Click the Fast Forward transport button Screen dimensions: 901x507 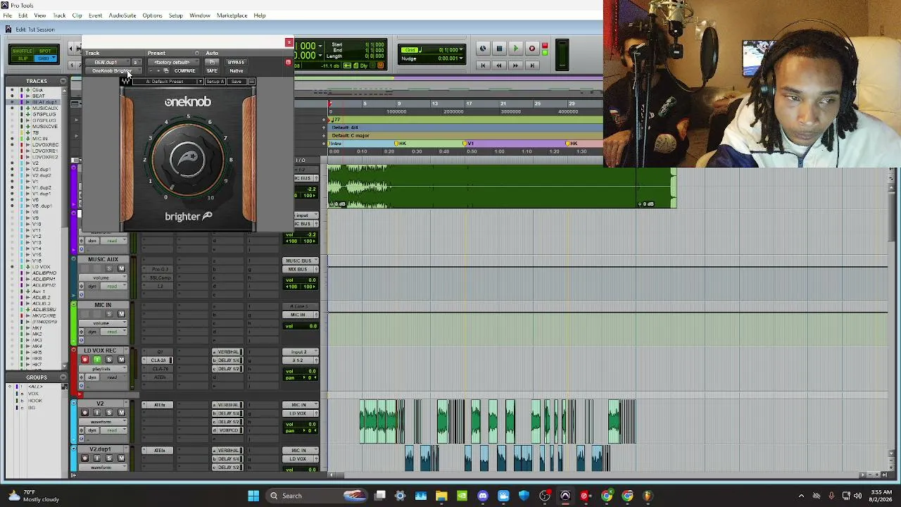click(x=515, y=65)
